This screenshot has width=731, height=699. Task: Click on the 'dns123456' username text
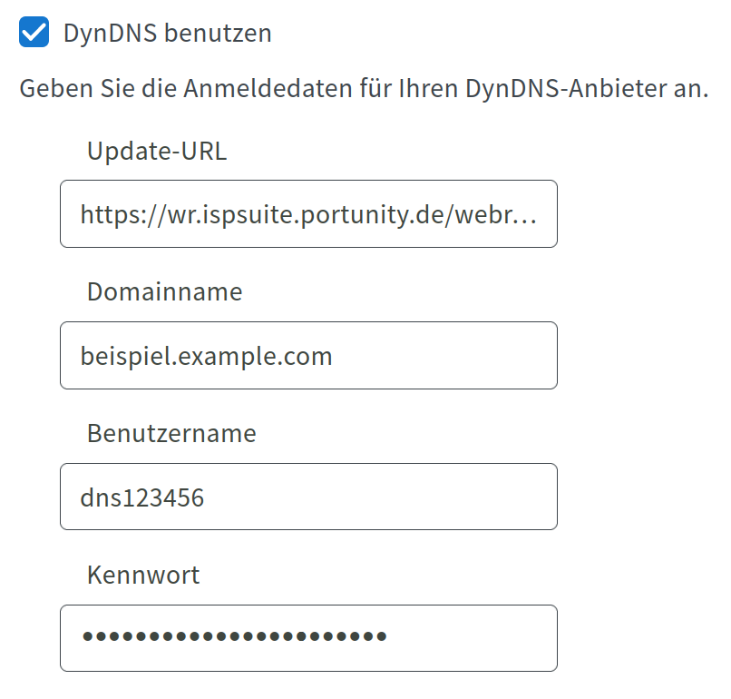click(141, 497)
